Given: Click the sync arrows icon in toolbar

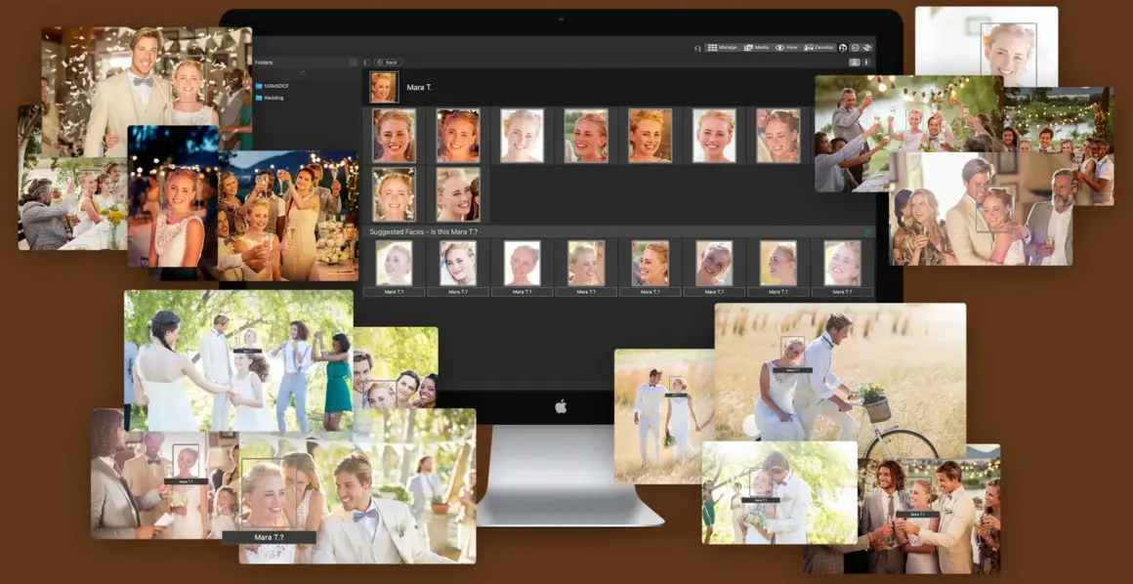Looking at the screenshot, I should point(867,48).
